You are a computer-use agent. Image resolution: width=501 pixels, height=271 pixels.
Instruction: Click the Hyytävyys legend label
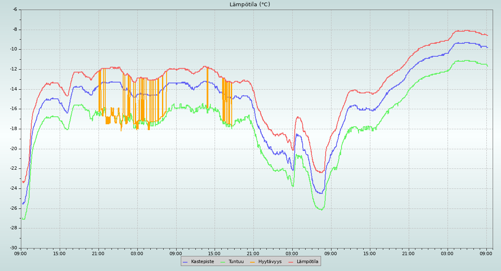[270, 262]
